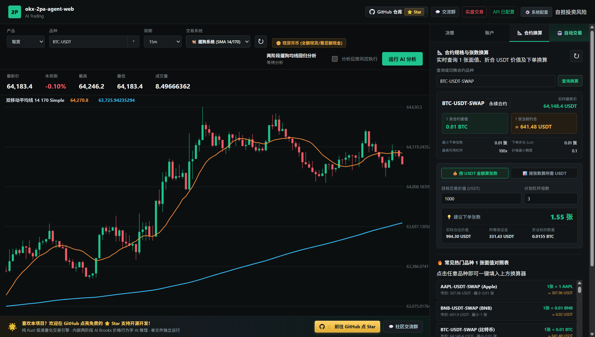Click the 最高 64,246.2 value
This screenshot has width=595, height=337.
pyautogui.click(x=91, y=86)
